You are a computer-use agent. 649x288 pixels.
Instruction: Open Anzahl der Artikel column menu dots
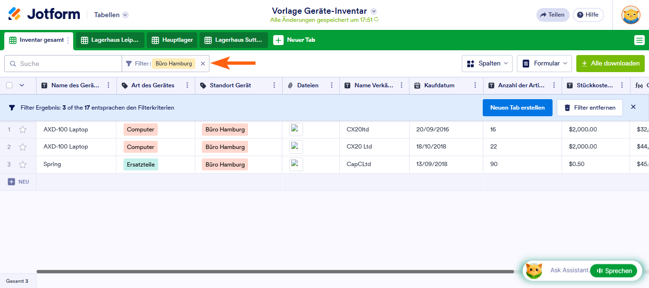tap(554, 85)
